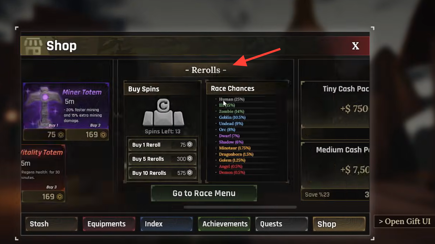Buy one Miner Totem for 75
This screenshot has width=435, height=244.
tap(44, 135)
